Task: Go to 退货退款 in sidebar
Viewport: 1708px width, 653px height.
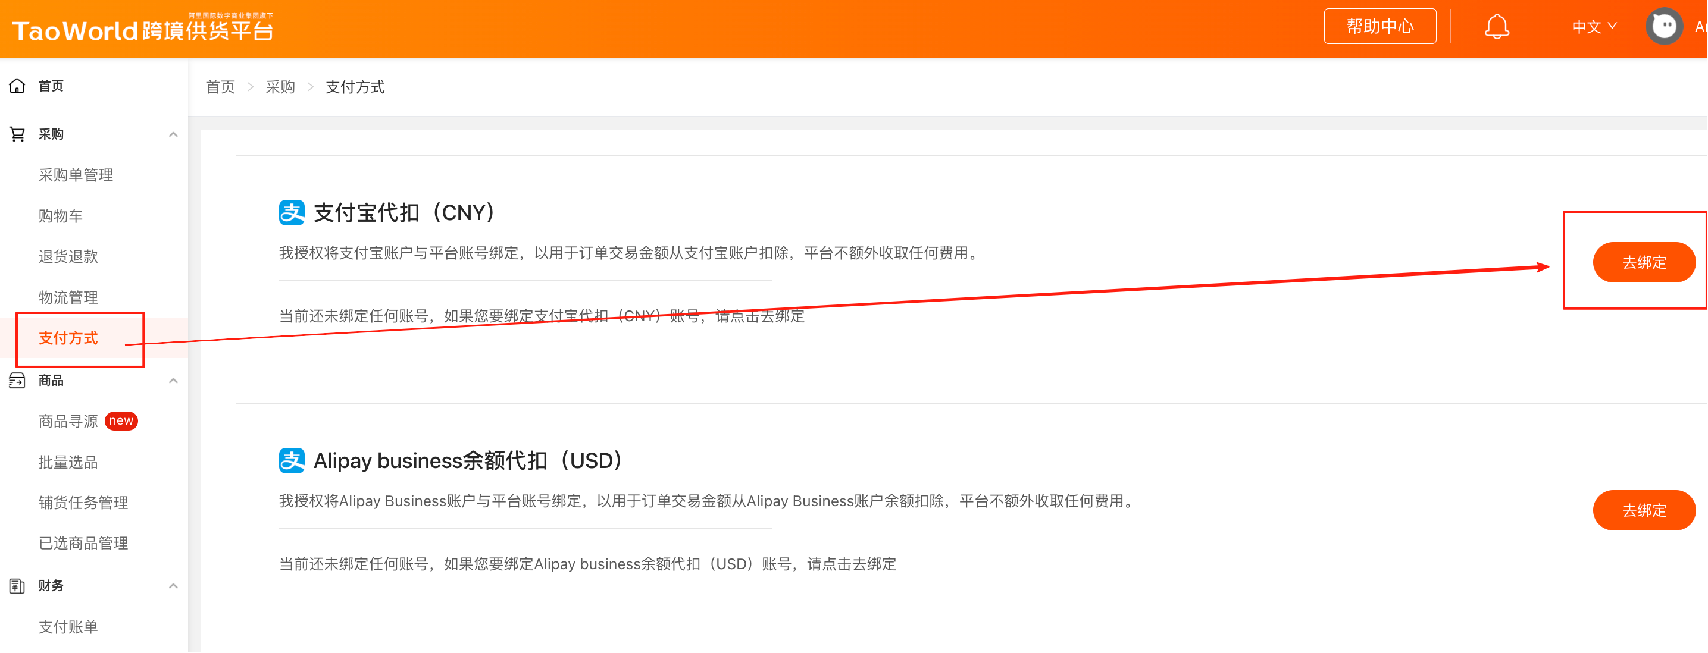Action: coord(68,256)
